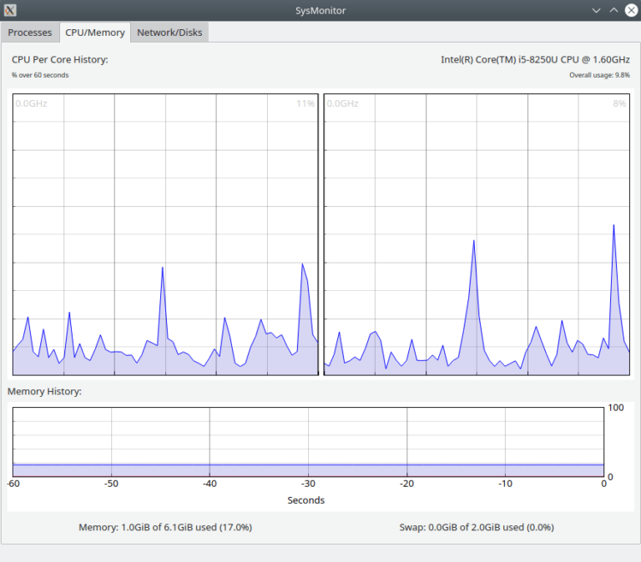Image resolution: width=641 pixels, height=562 pixels.
Task: Open the Network/Disks tab
Action: tap(169, 33)
